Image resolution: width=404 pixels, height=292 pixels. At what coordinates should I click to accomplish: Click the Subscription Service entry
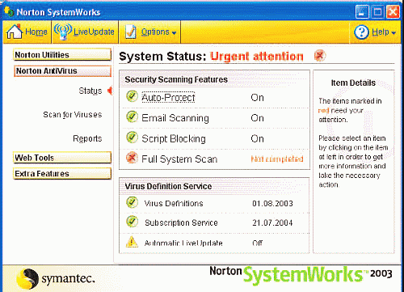pyautogui.click(x=181, y=222)
